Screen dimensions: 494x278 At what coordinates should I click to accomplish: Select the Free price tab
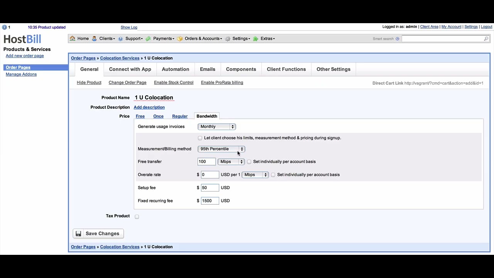140,116
